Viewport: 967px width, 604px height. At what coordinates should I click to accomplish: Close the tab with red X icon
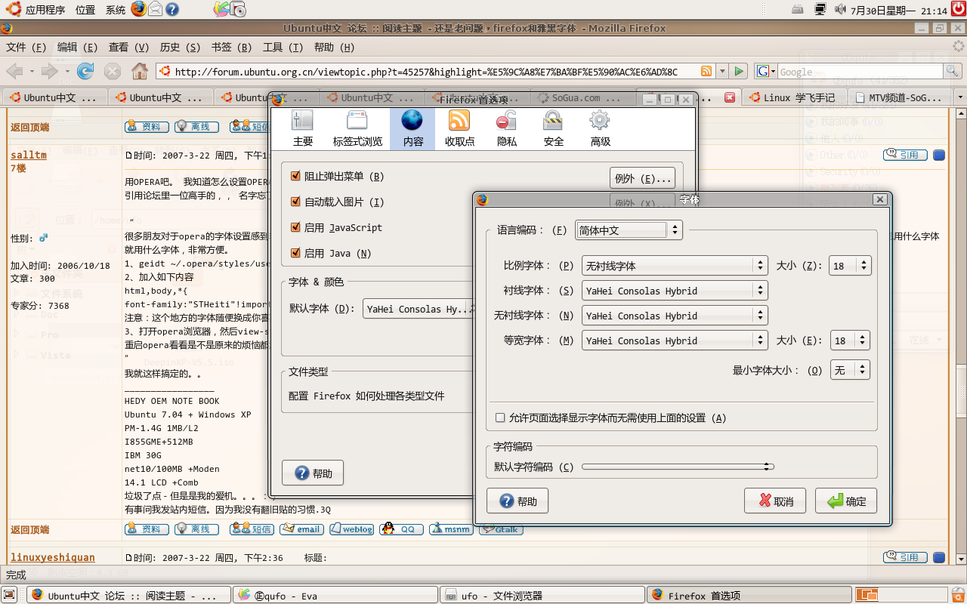tap(730, 97)
